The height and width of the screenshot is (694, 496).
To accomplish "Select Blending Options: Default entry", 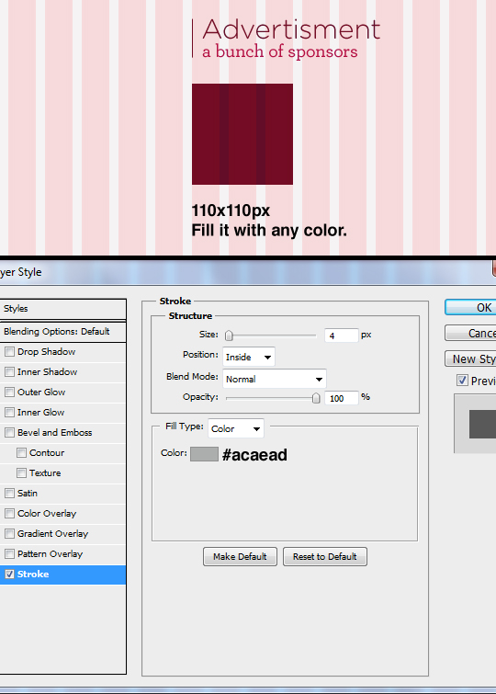I will tap(62, 332).
